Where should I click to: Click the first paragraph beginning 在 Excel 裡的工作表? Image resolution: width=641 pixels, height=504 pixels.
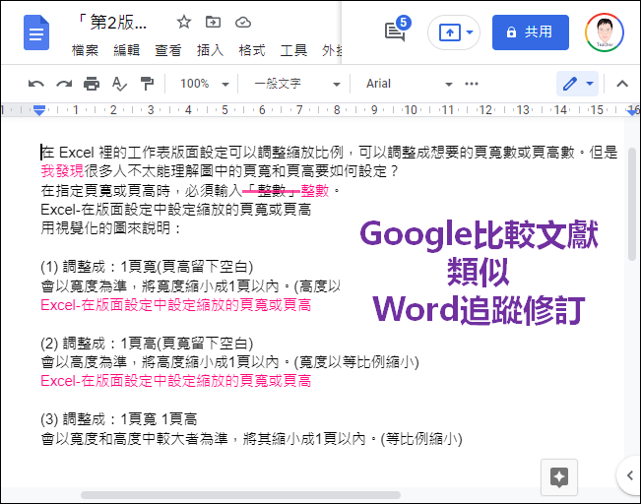329,161
